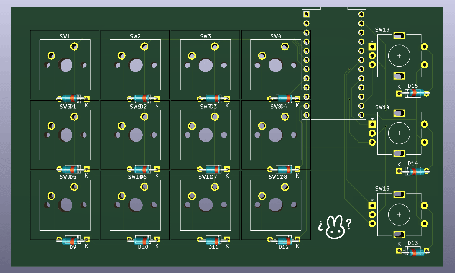The image size is (455, 273).
Task: Click the SW13 reference label
Action: click(382, 30)
